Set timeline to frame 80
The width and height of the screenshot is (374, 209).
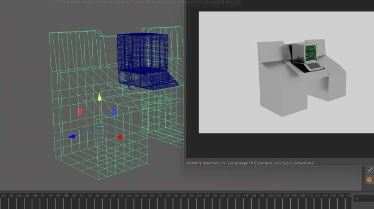tap(191, 195)
